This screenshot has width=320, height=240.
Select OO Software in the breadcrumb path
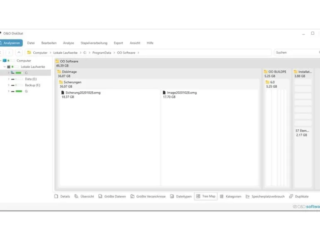tap(126, 53)
